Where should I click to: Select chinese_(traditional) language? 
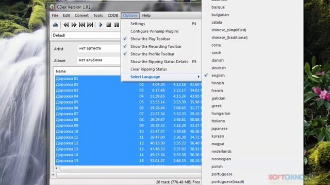point(229,38)
